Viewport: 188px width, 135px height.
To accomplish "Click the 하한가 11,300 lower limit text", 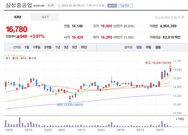I will click(123, 37).
